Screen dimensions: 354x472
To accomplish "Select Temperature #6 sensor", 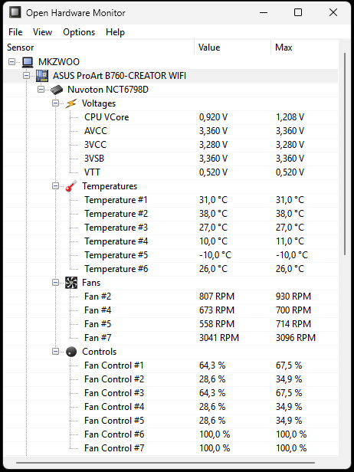I will (171, 269).
